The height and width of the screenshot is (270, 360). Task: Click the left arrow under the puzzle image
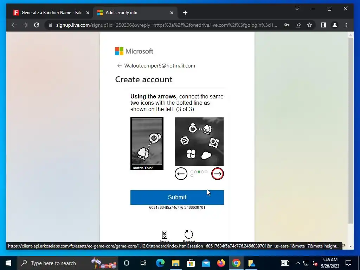coord(181,174)
